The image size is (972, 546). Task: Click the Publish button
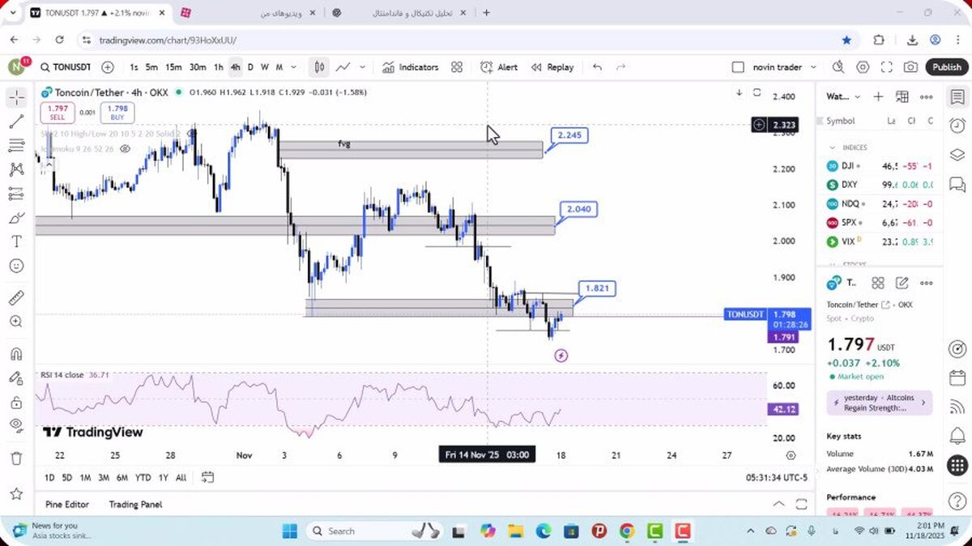pos(946,67)
